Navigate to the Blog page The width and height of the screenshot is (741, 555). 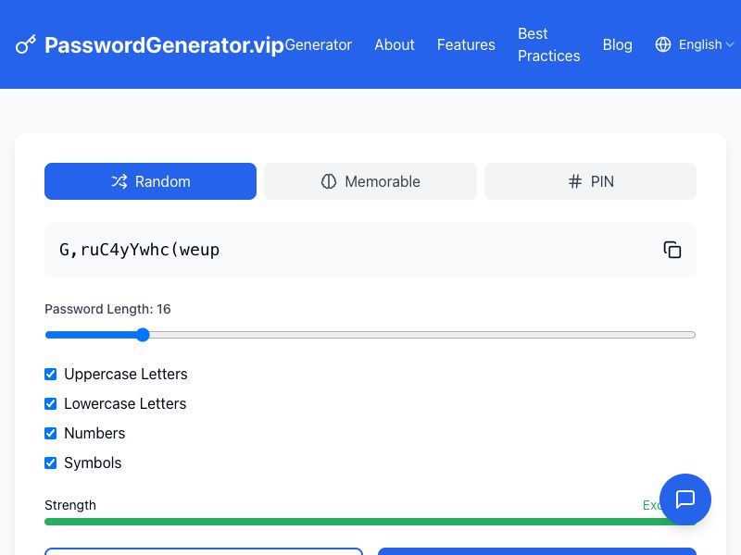[618, 44]
